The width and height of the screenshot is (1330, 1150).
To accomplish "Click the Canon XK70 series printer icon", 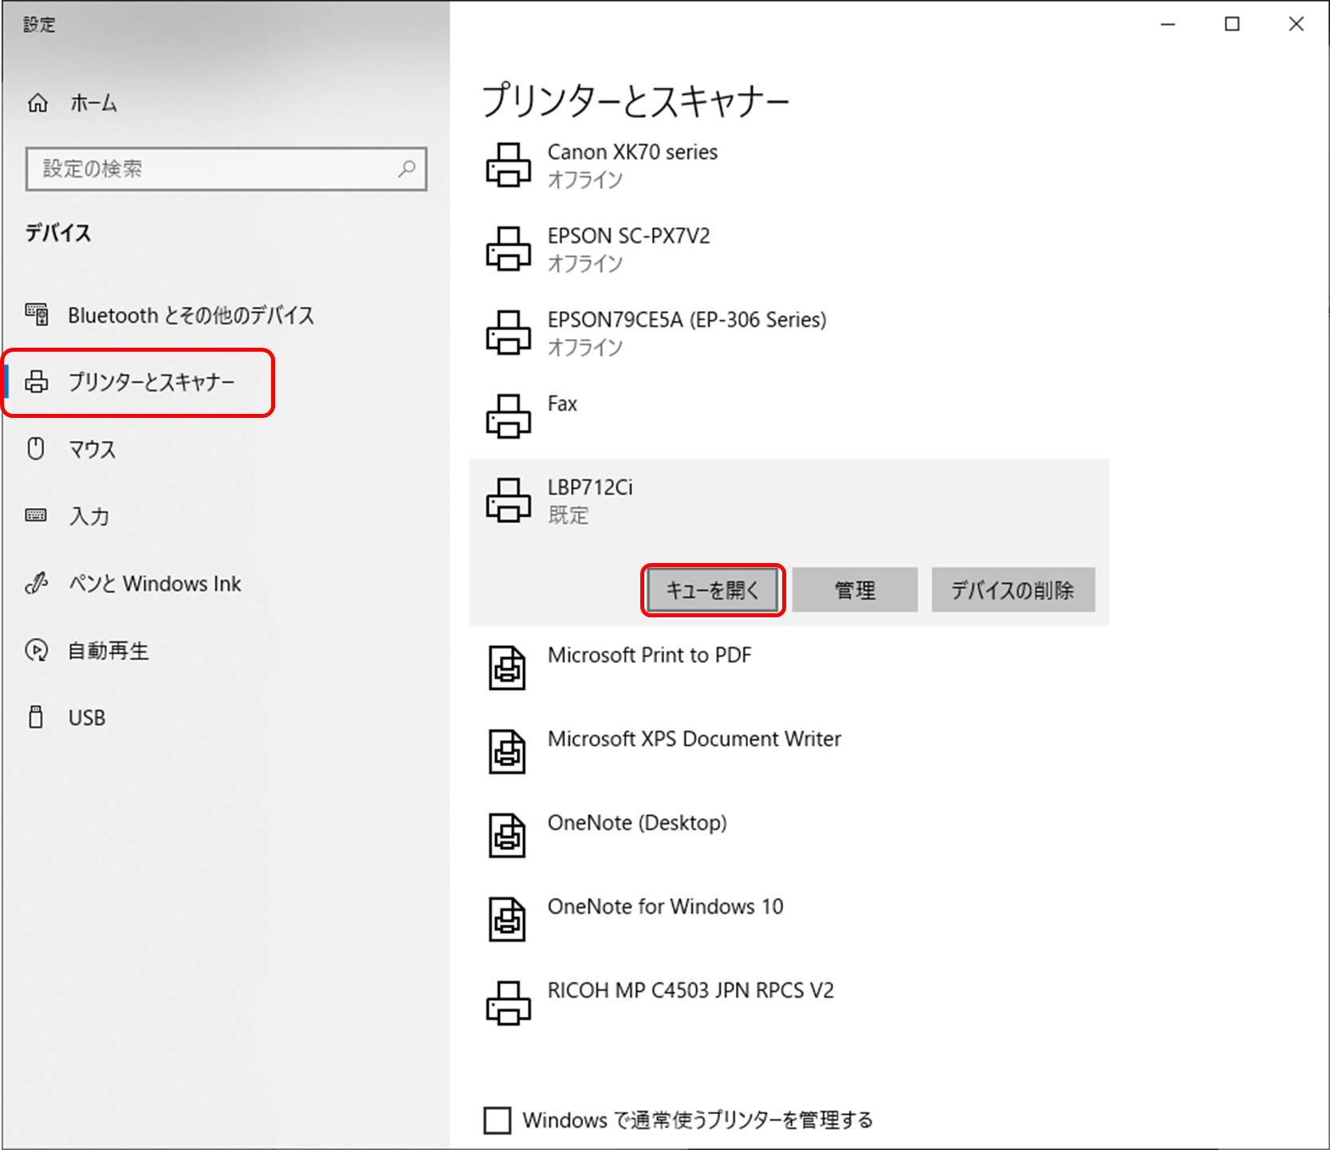I will pyautogui.click(x=508, y=165).
